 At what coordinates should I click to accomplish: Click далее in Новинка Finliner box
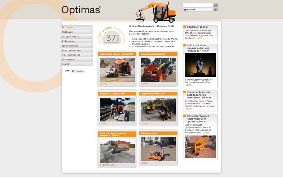(189, 109)
